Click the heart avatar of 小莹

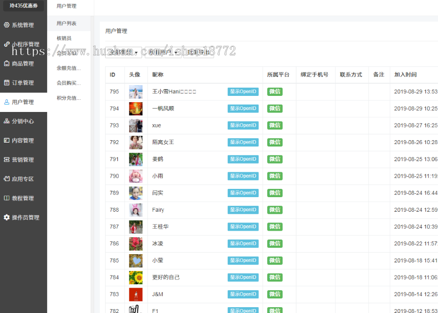pos(136,261)
